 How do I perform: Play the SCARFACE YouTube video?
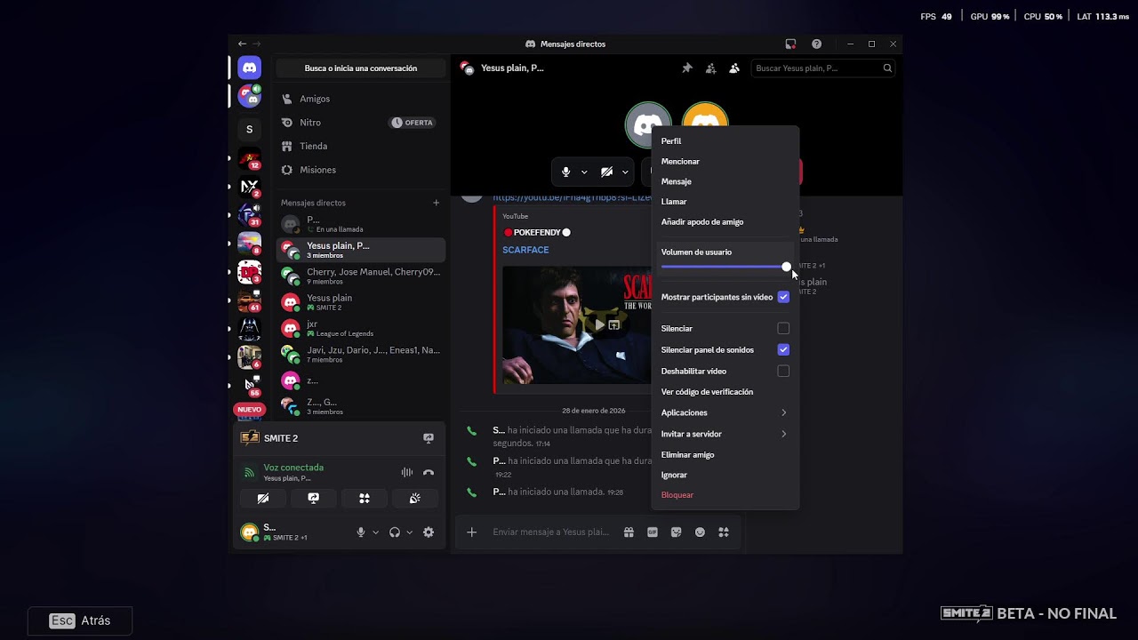point(600,324)
